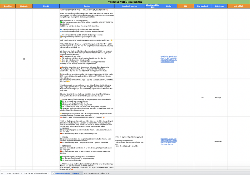The width and height of the screenshot is (250, 175).
Task: Switch to the CALENDAR EDITOR THÁNG 6 tab
Action: click(x=96, y=173)
